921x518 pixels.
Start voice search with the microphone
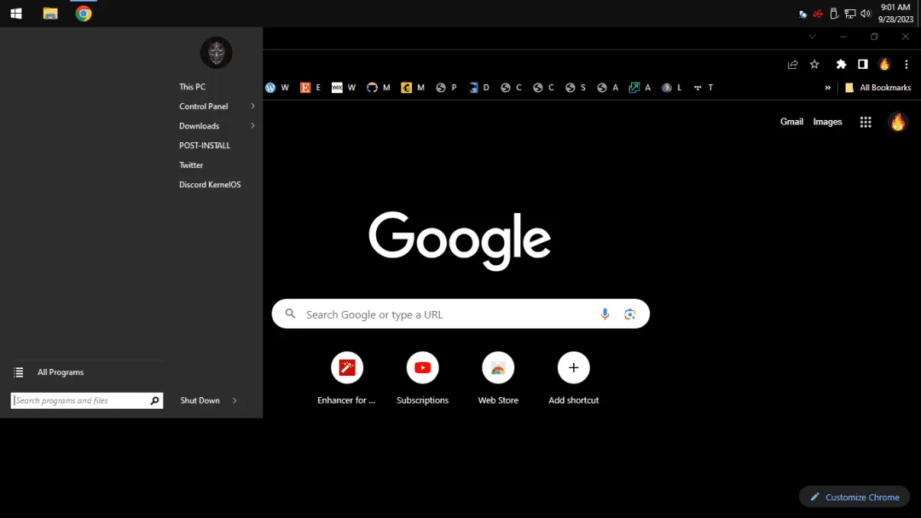[605, 314]
